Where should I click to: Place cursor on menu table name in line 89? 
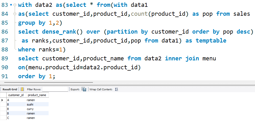coord(209,58)
